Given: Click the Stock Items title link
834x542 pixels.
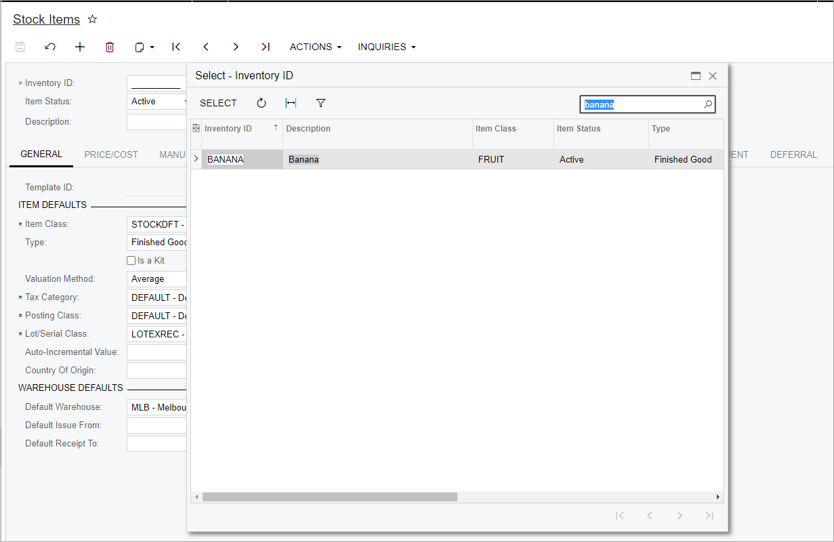Looking at the screenshot, I should 47,20.
